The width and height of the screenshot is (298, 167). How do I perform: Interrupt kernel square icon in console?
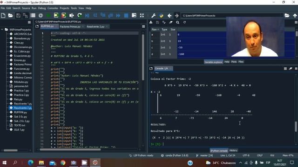tap(285, 69)
